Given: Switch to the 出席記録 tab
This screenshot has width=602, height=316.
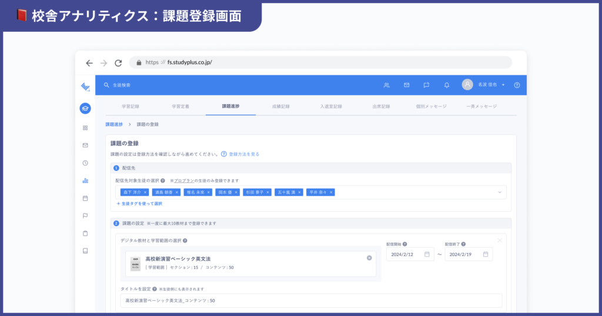Looking at the screenshot, I should tap(381, 107).
